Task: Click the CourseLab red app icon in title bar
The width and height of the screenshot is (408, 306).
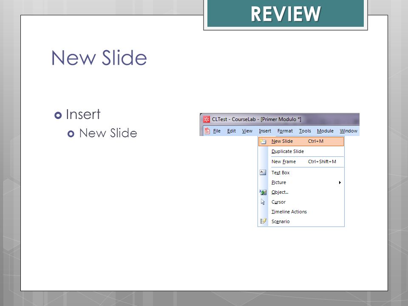Action: point(207,119)
